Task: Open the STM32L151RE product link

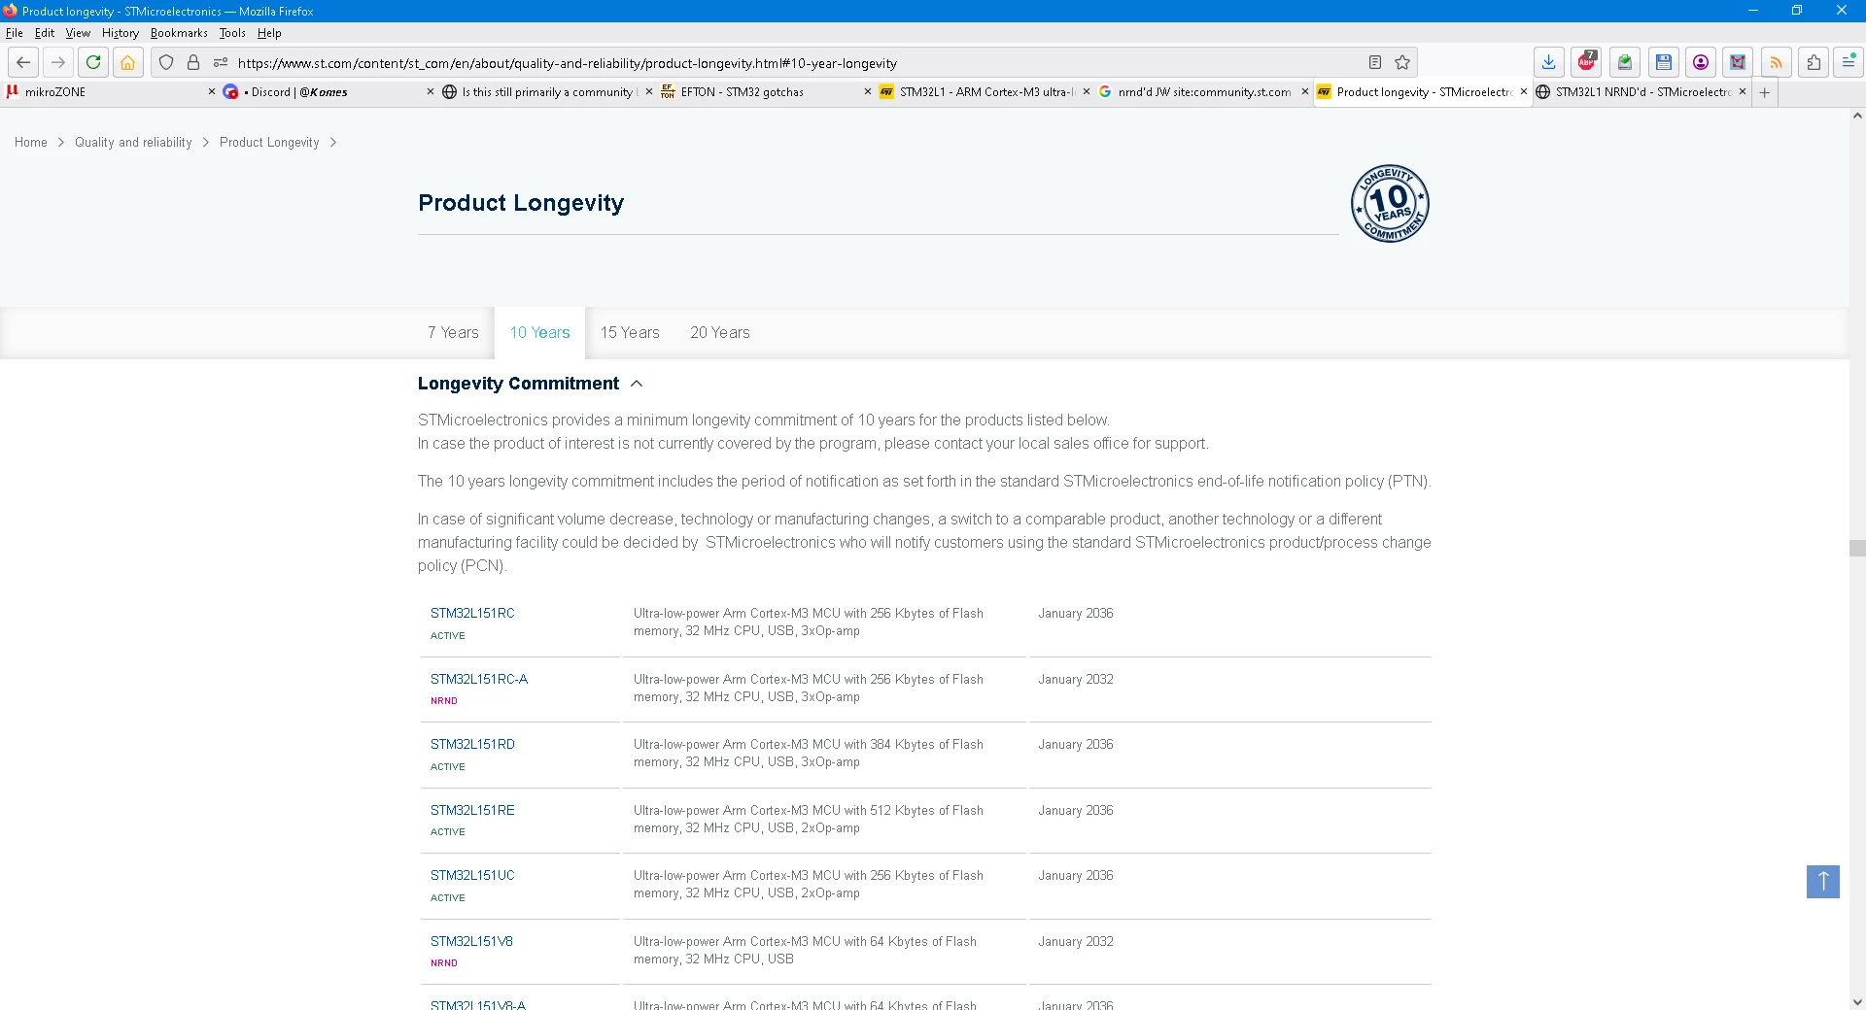Action: click(472, 810)
